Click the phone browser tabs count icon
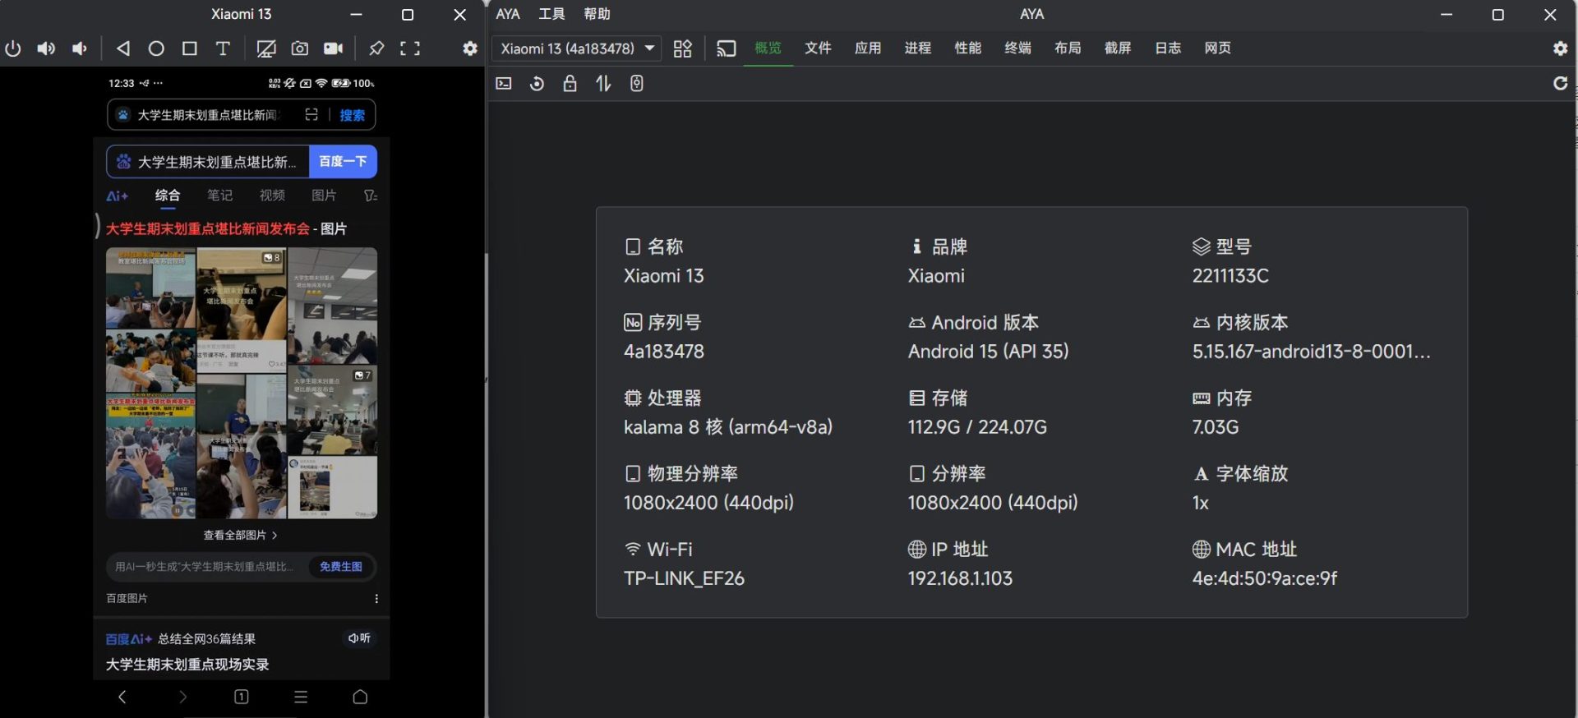1578x718 pixels. click(242, 697)
